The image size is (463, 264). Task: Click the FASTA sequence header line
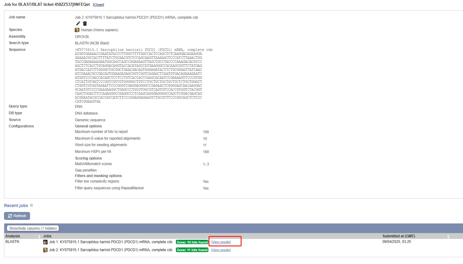(x=143, y=50)
